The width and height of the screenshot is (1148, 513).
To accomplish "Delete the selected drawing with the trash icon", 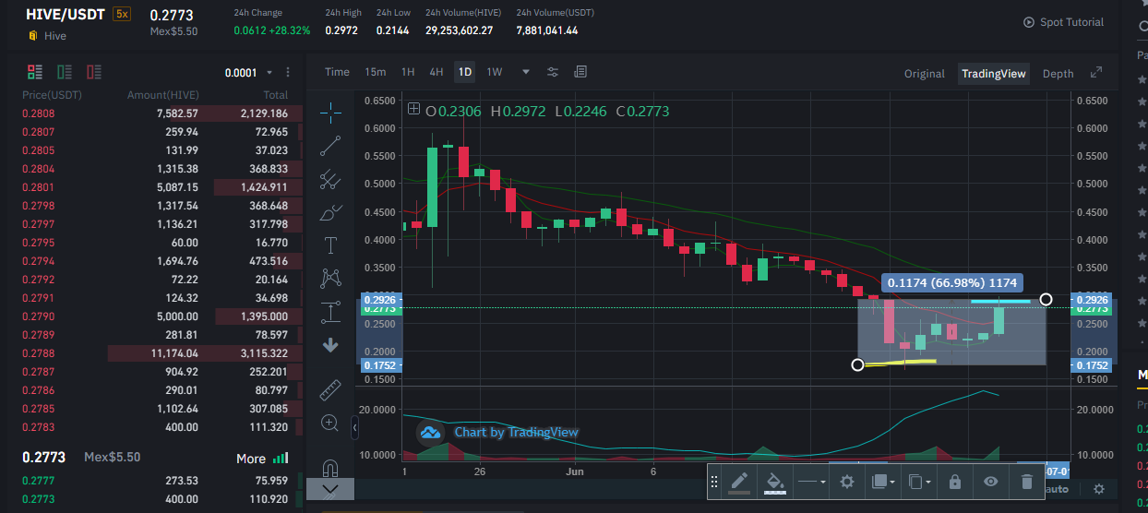I will tap(1027, 481).
